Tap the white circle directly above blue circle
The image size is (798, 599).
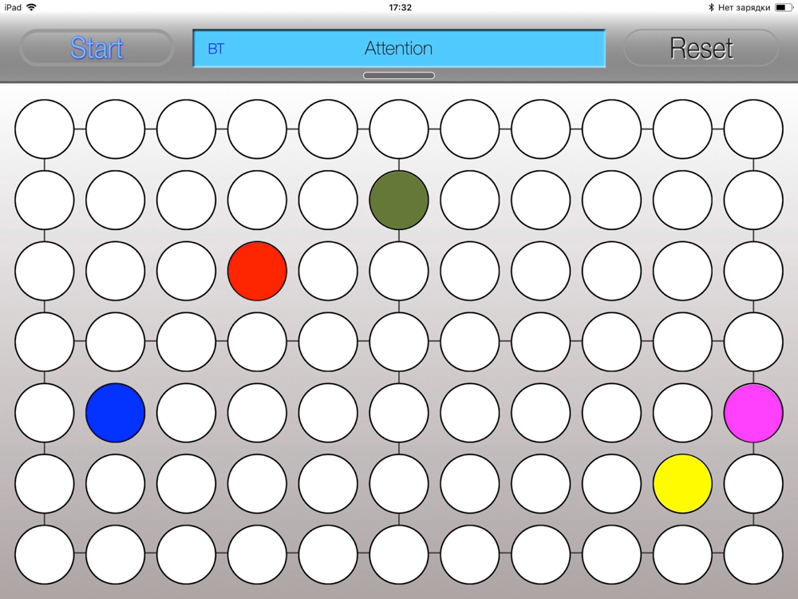pyautogui.click(x=116, y=342)
